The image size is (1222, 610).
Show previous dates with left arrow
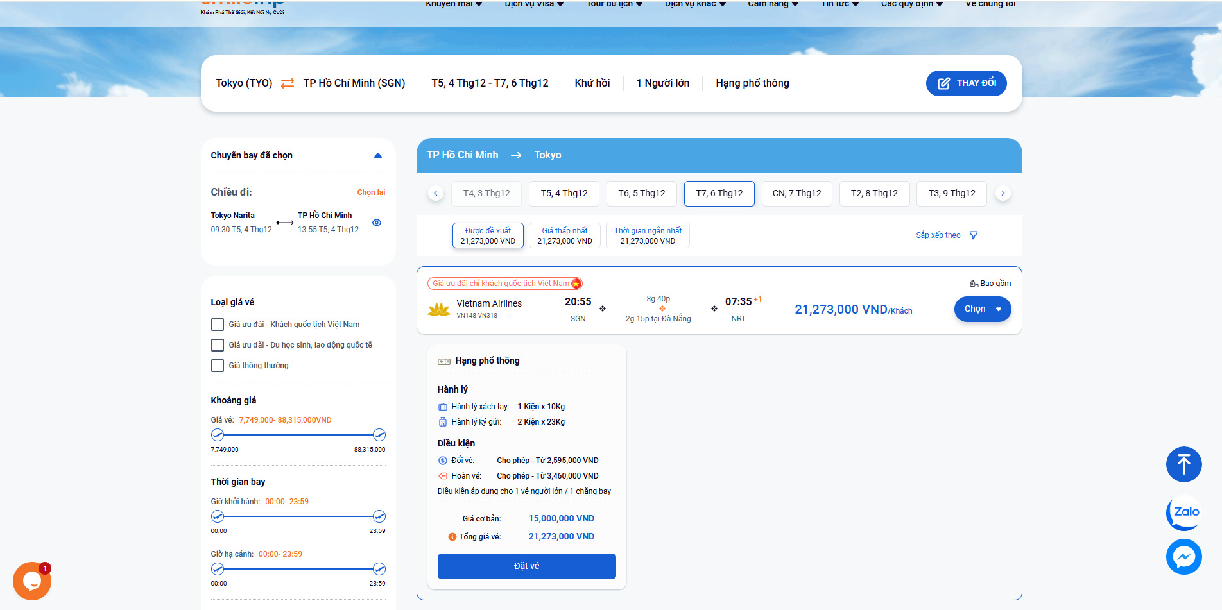coord(436,193)
